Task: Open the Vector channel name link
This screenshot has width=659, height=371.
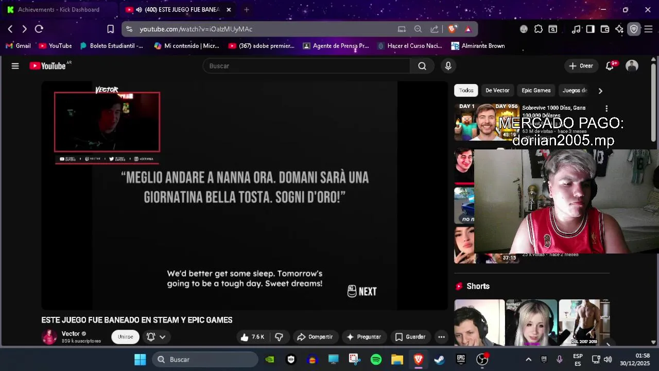Action: 71,334
